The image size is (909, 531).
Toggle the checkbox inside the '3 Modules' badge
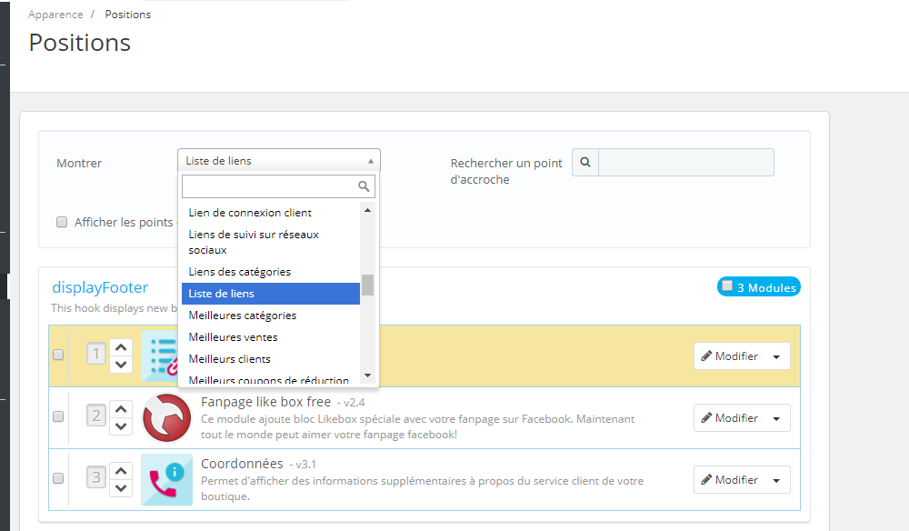click(x=726, y=286)
